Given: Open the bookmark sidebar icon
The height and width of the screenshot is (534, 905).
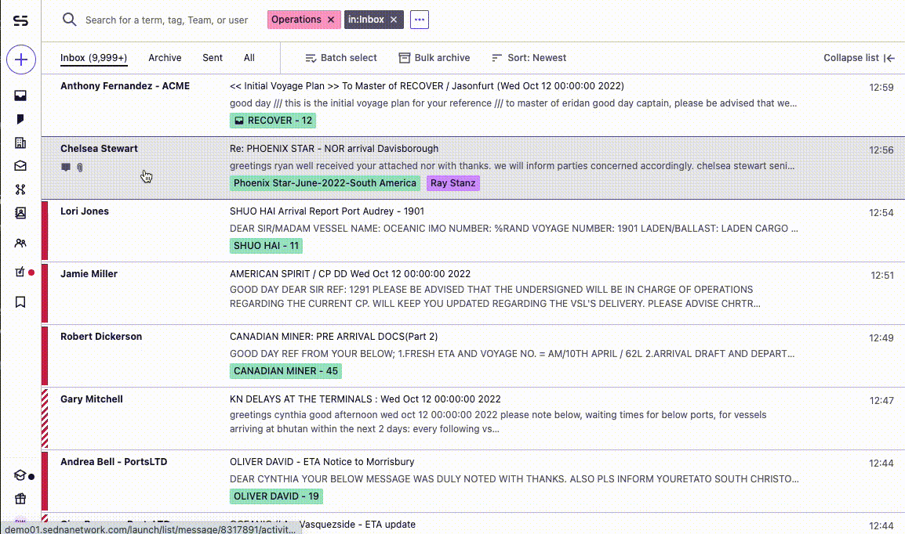Looking at the screenshot, I should click(x=20, y=302).
